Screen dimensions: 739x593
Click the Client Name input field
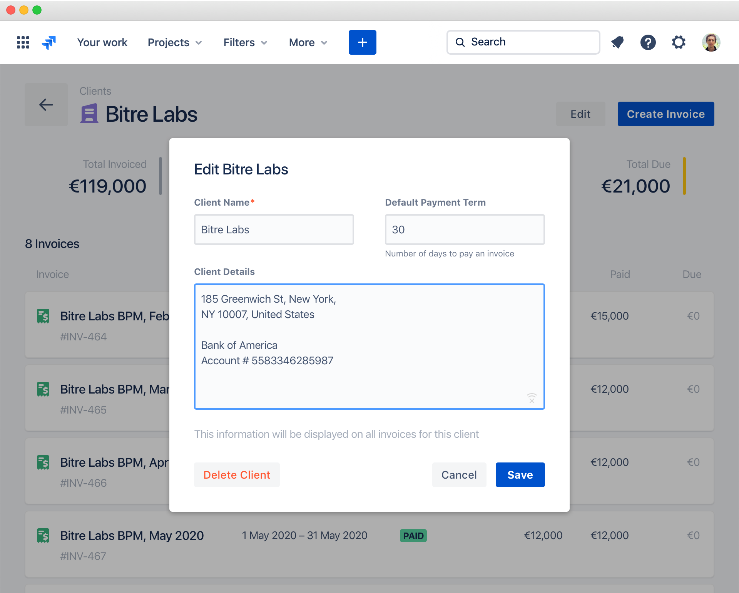(x=273, y=229)
